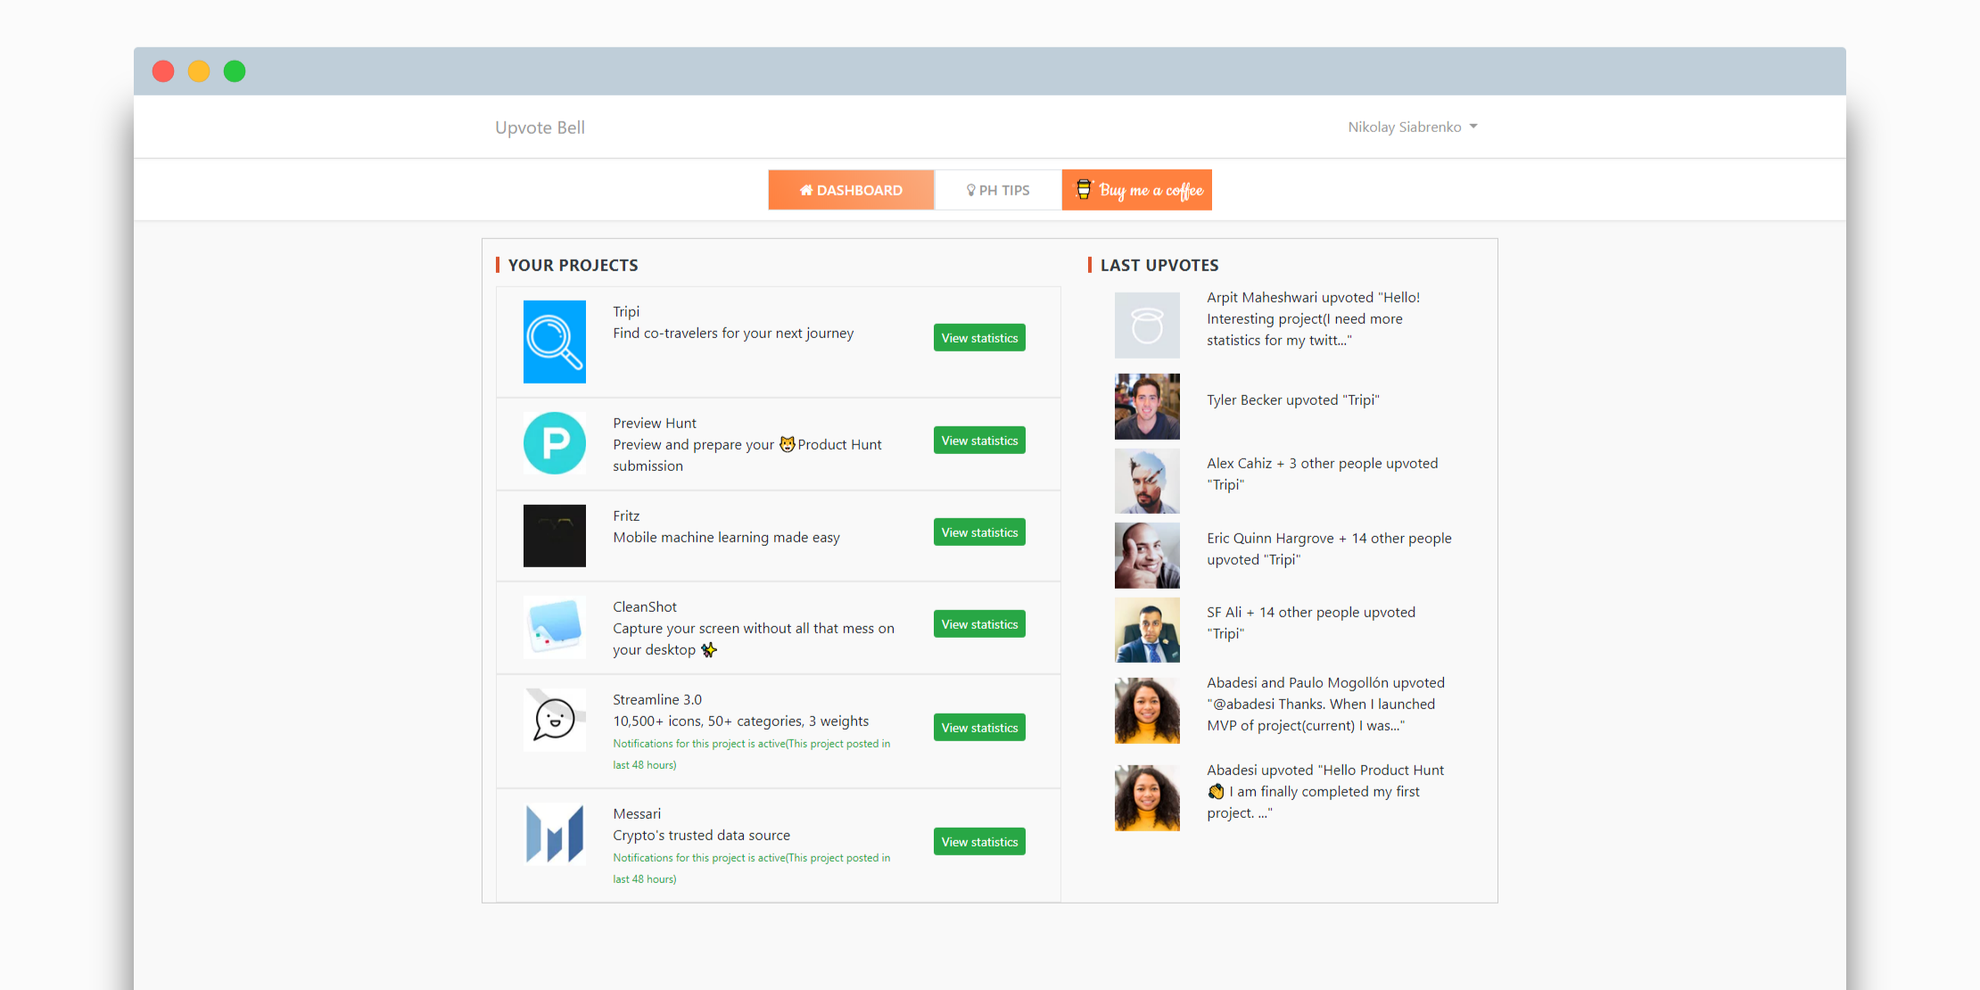Click 'Abadesi upvoted "Hello Product Hunt' entry
The width and height of the screenshot is (1980, 990).
[x=1325, y=791]
